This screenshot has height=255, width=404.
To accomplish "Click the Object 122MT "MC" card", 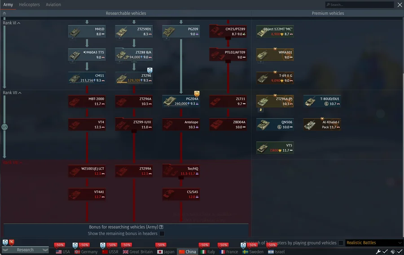I will tap(275, 31).
